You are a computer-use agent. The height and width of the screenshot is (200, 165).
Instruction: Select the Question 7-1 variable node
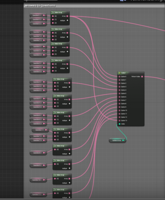click(x=40, y=130)
